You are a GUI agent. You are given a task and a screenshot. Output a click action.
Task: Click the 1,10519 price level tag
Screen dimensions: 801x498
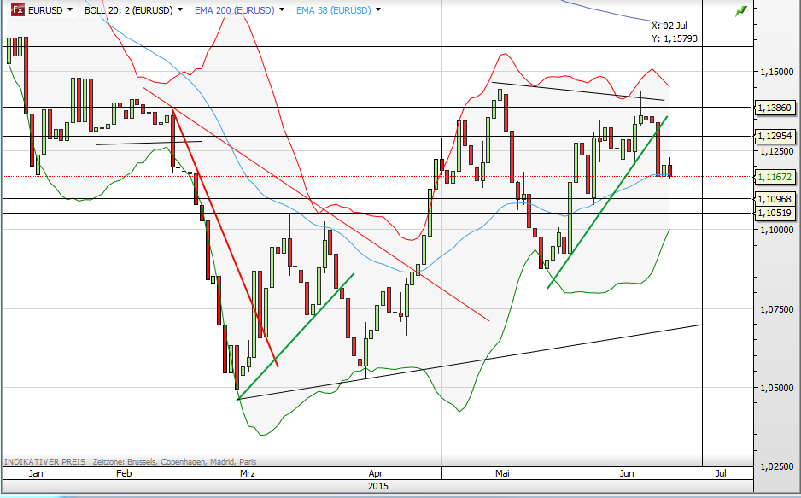(x=775, y=213)
